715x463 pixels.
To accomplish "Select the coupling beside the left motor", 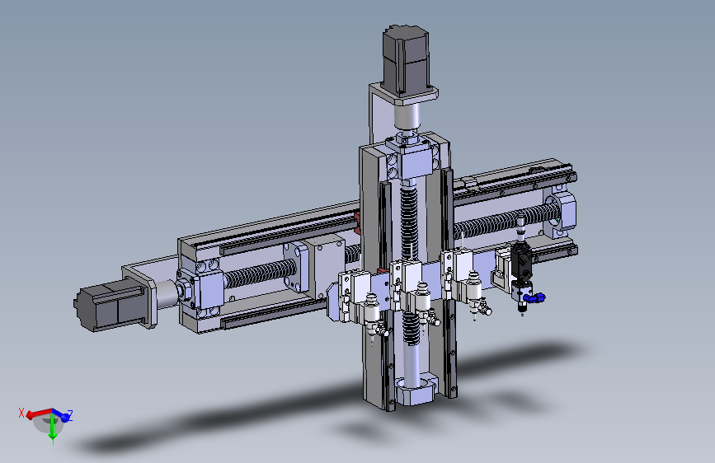I will [x=167, y=293].
